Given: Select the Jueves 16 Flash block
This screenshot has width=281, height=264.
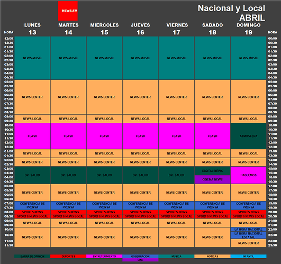Looking at the screenshot, I should click(141, 136).
